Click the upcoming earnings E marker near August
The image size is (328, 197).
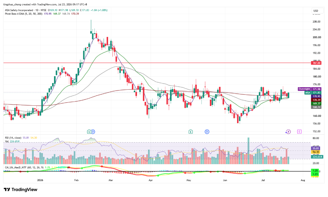pos(299,132)
